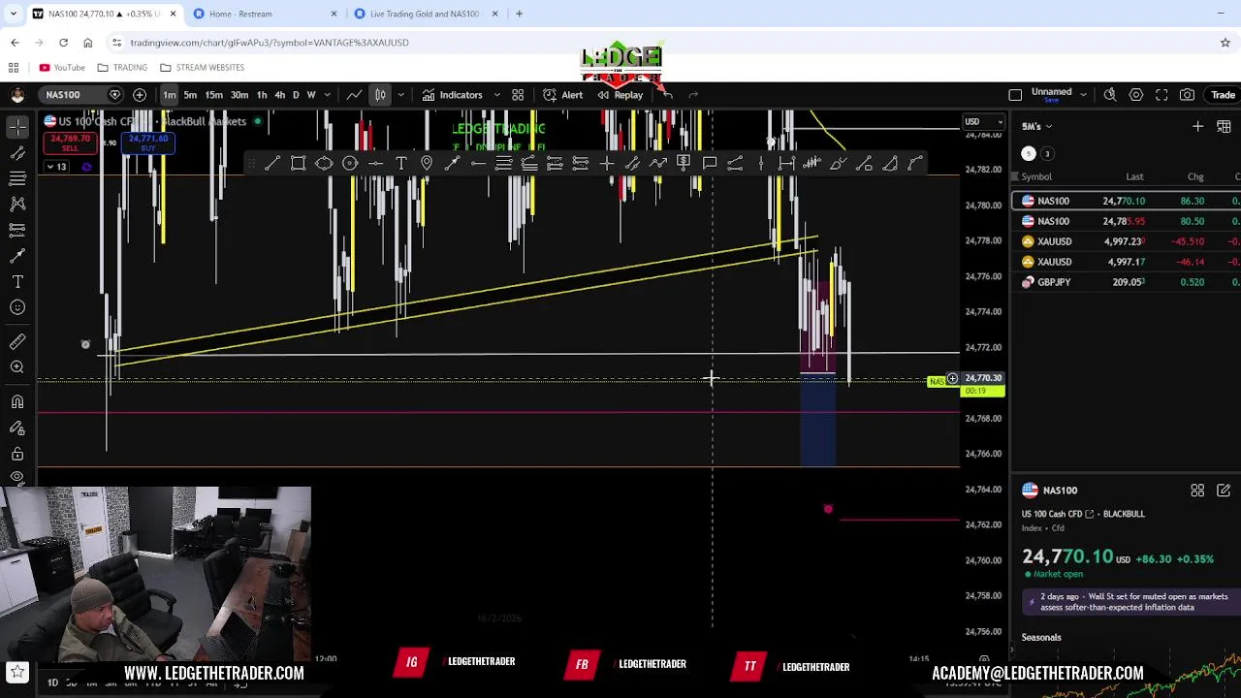Select the 1m timeframe
1241x698 pixels.
coord(170,95)
